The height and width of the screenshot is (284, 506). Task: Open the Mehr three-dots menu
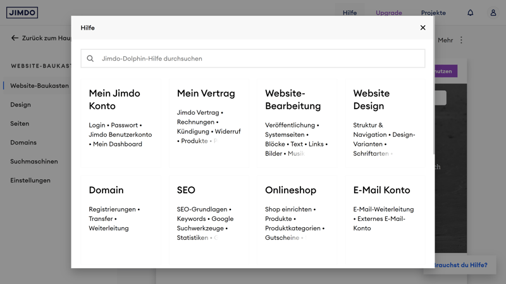461,40
